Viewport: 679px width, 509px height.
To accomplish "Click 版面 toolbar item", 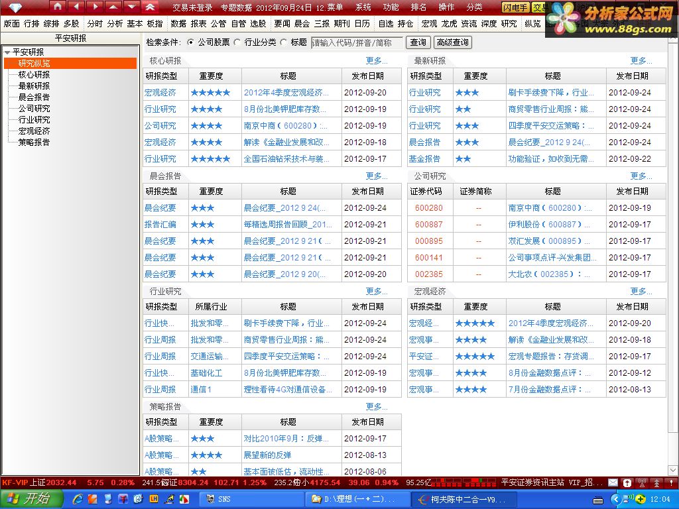I will click(12, 23).
